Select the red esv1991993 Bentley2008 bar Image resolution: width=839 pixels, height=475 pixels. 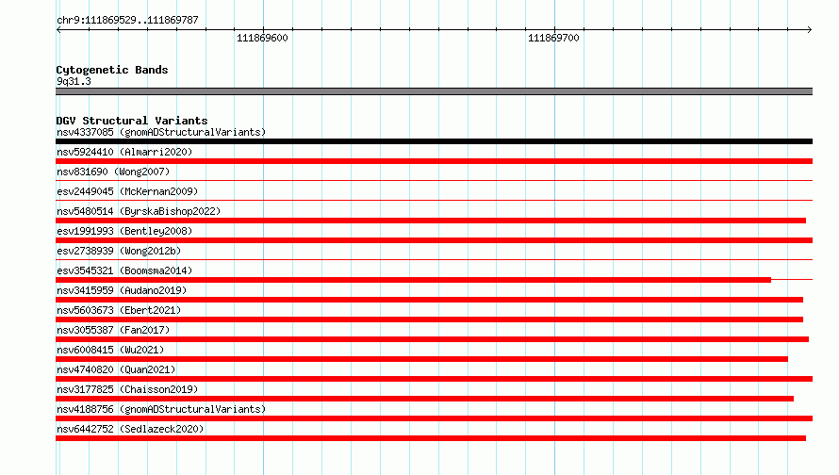click(x=434, y=240)
